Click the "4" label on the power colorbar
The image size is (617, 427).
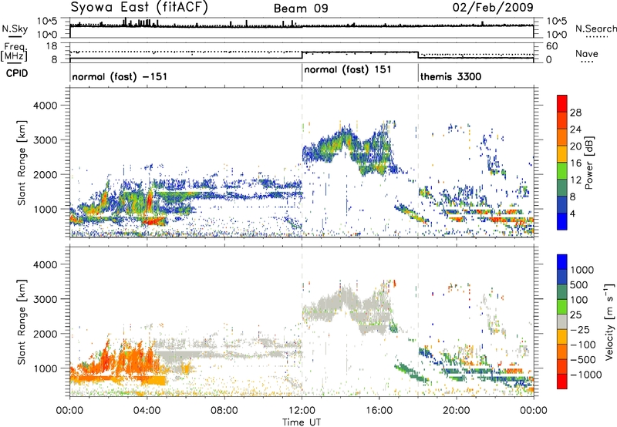(x=573, y=214)
